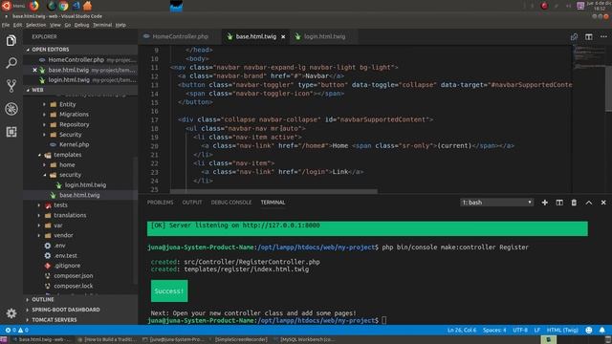Switch to Output panel tab
The height and width of the screenshot is (344, 612).
click(192, 203)
